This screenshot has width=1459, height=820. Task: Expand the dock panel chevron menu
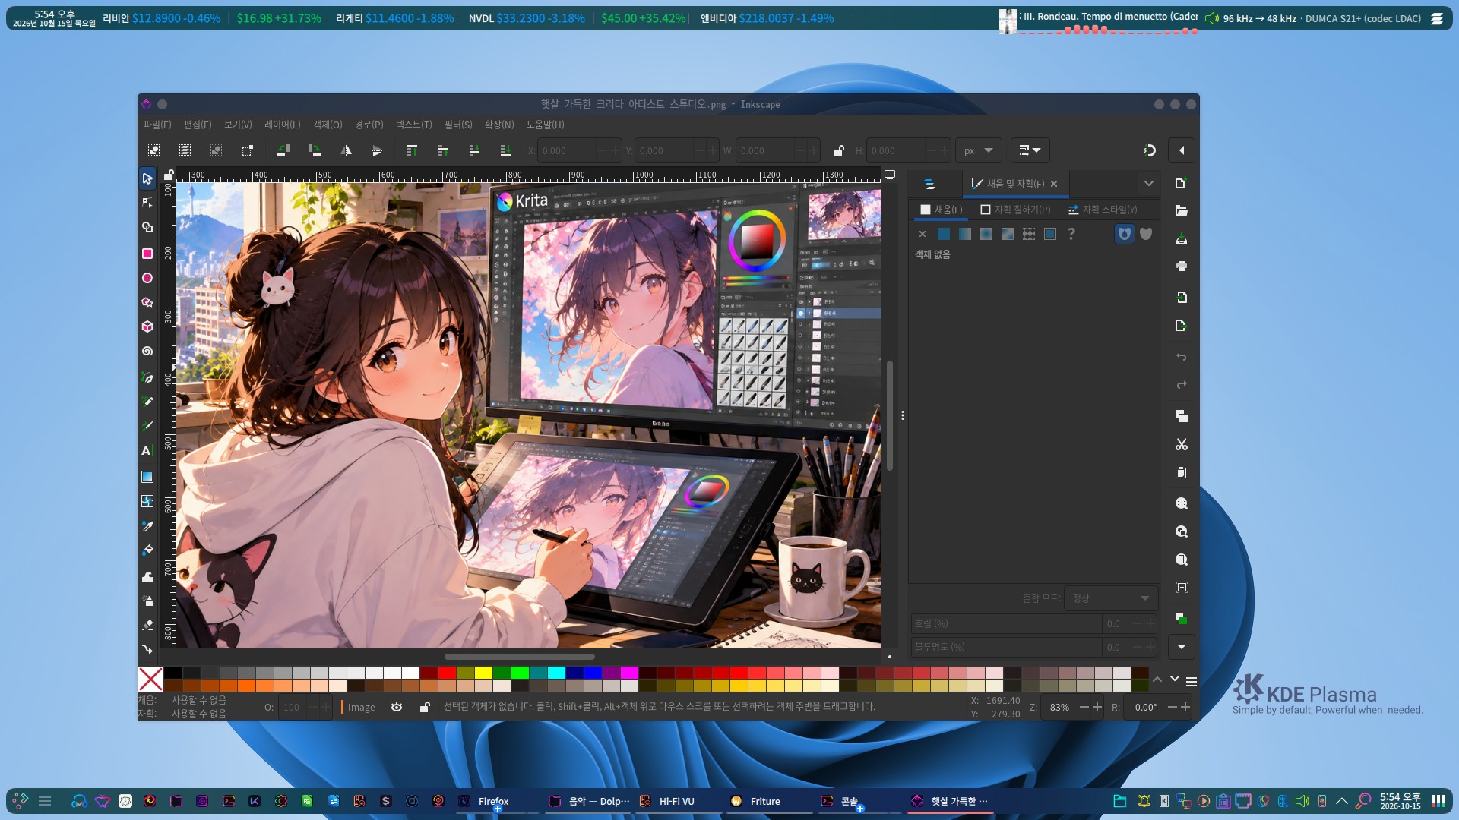pyautogui.click(x=1148, y=184)
